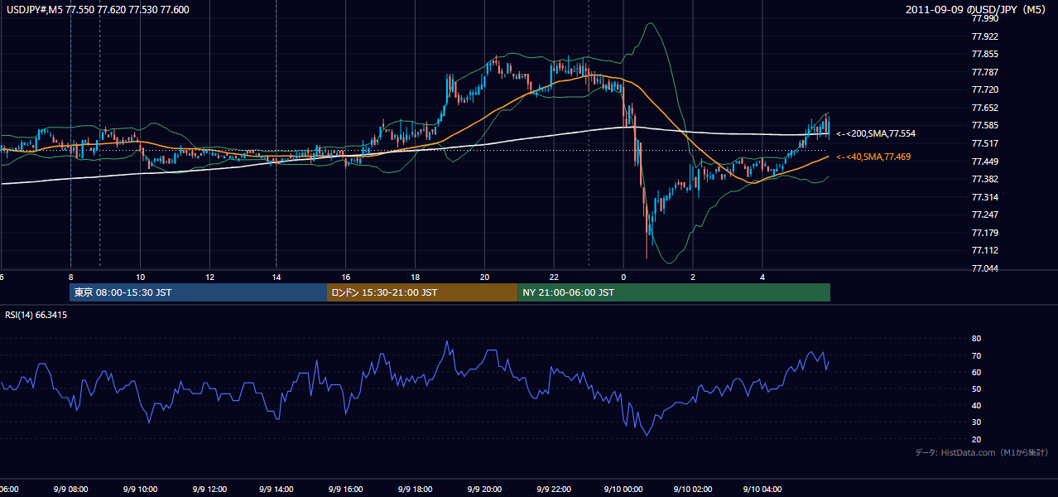
Task: Click the 9/9 14:00 date label
Action: click(x=278, y=490)
